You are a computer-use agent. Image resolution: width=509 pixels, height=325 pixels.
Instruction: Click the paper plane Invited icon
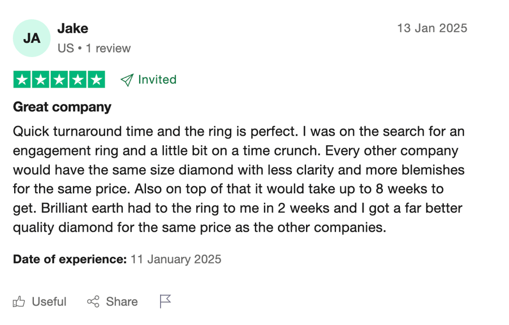point(127,80)
